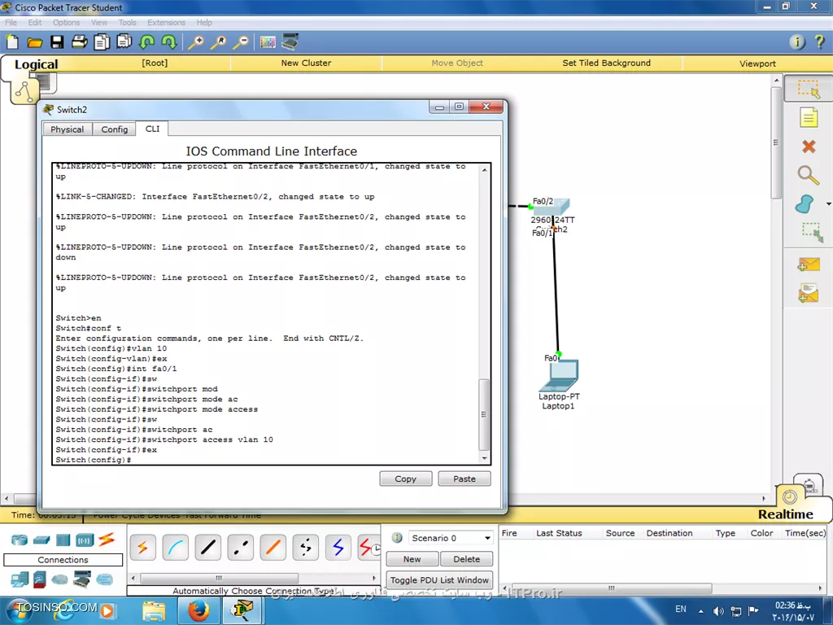833x625 pixels.
Task: Switch to the Config tab in Switch2
Action: (x=114, y=129)
